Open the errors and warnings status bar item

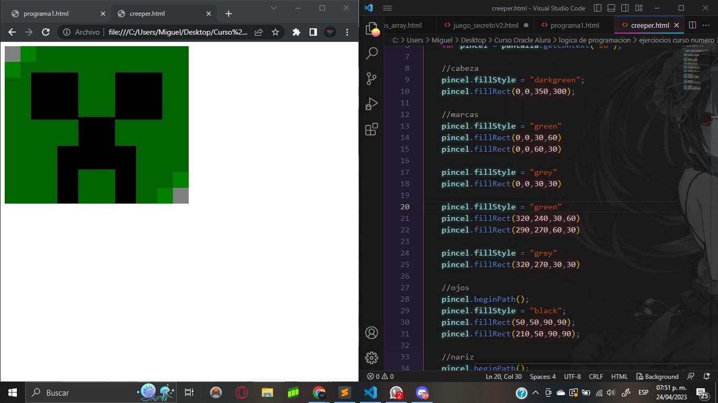(x=380, y=376)
